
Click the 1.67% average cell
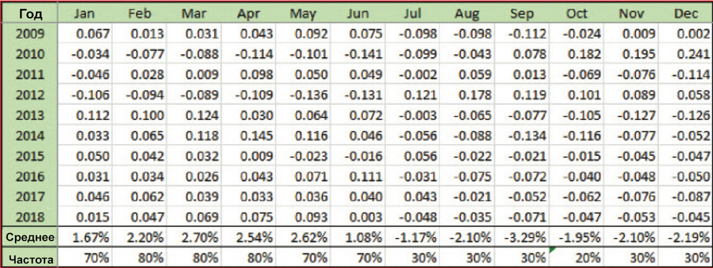[84, 238]
